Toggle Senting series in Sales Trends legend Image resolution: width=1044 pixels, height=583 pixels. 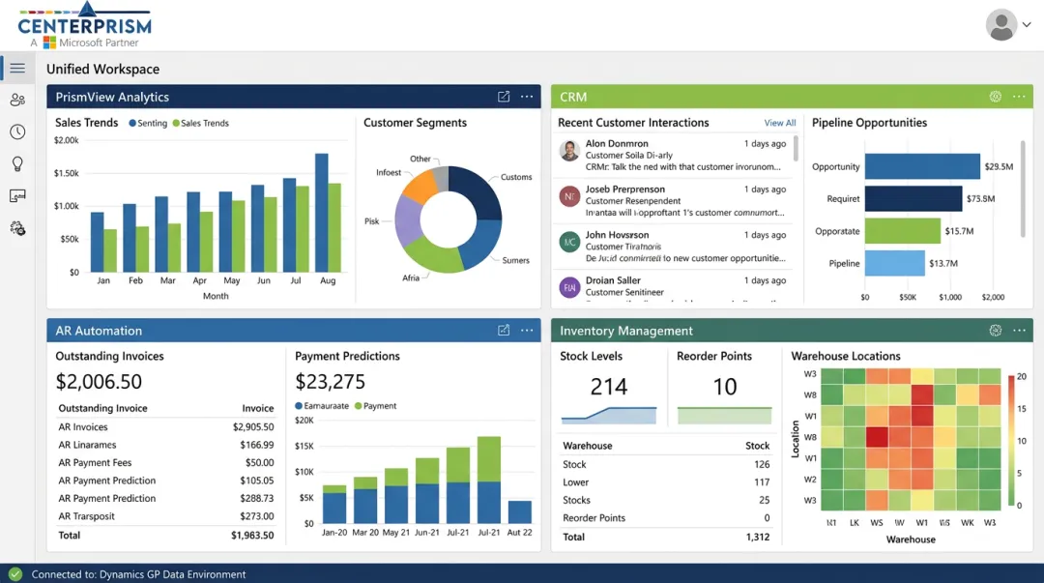(x=148, y=123)
